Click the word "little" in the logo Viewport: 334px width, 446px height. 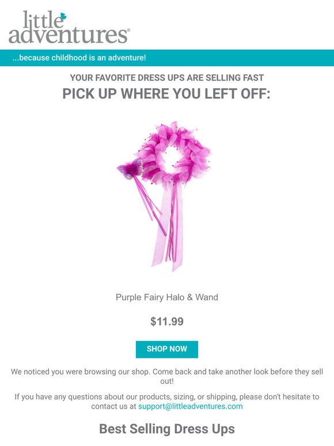pyautogui.click(x=43, y=20)
